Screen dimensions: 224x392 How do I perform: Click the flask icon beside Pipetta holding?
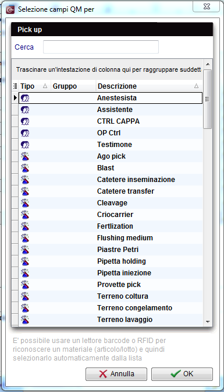pos(25,261)
